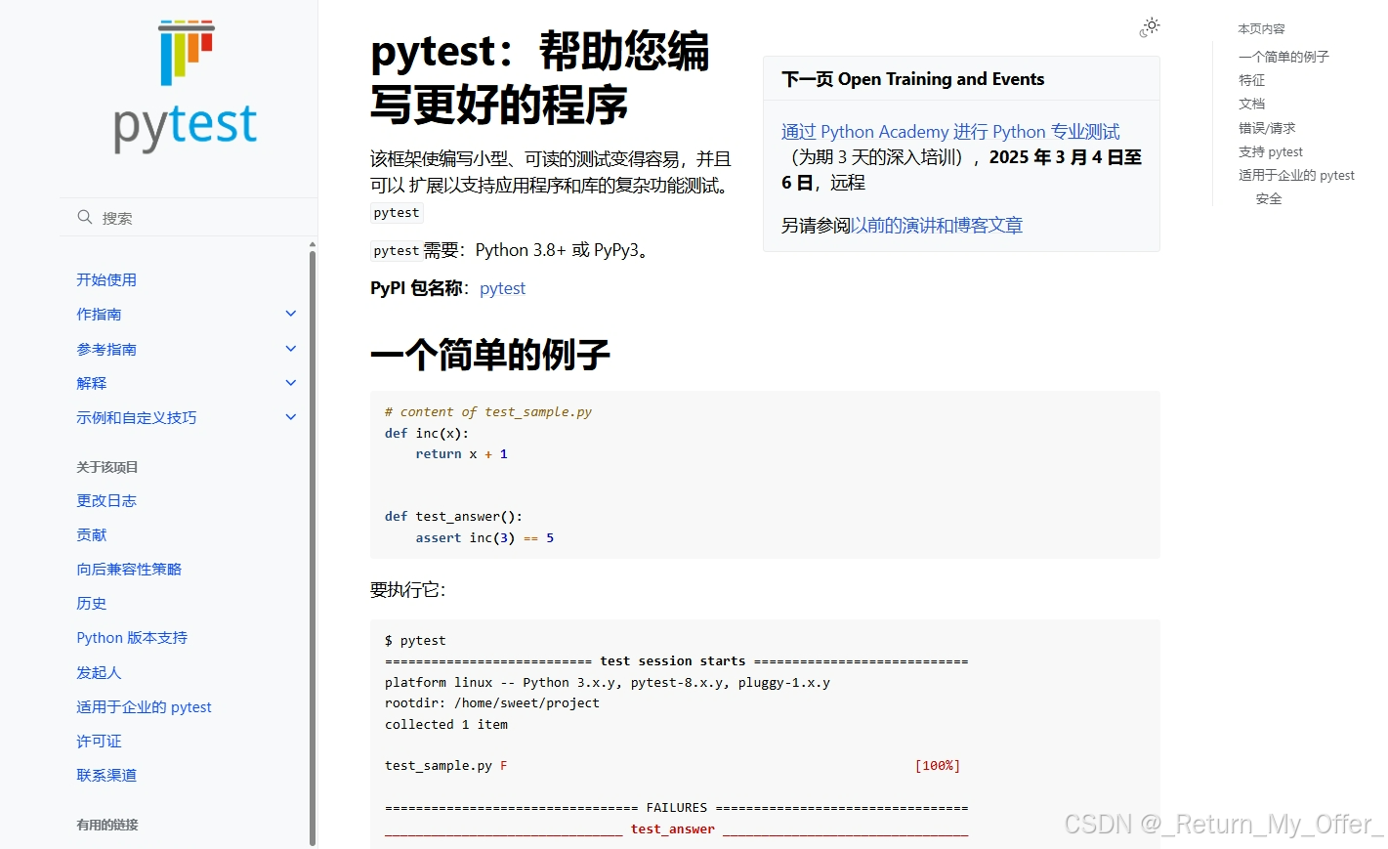Viewport: 1388px width, 849px height.
Task: Jump to 适用于企业的 pytest in page contents
Action: (1296, 175)
